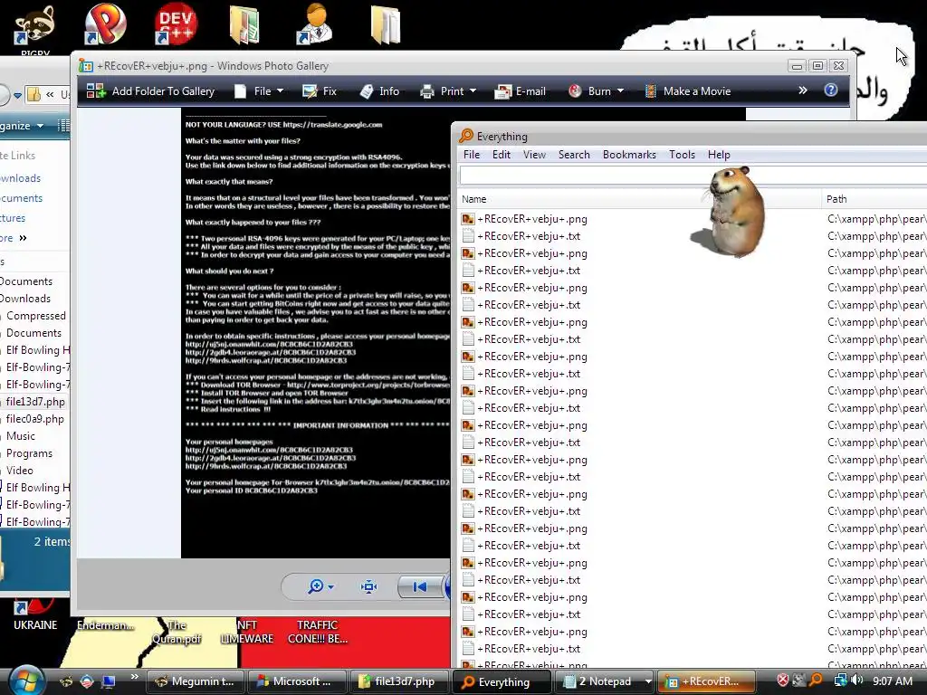
Task: Select Music folder in Explorer tree
Action: tap(21, 436)
